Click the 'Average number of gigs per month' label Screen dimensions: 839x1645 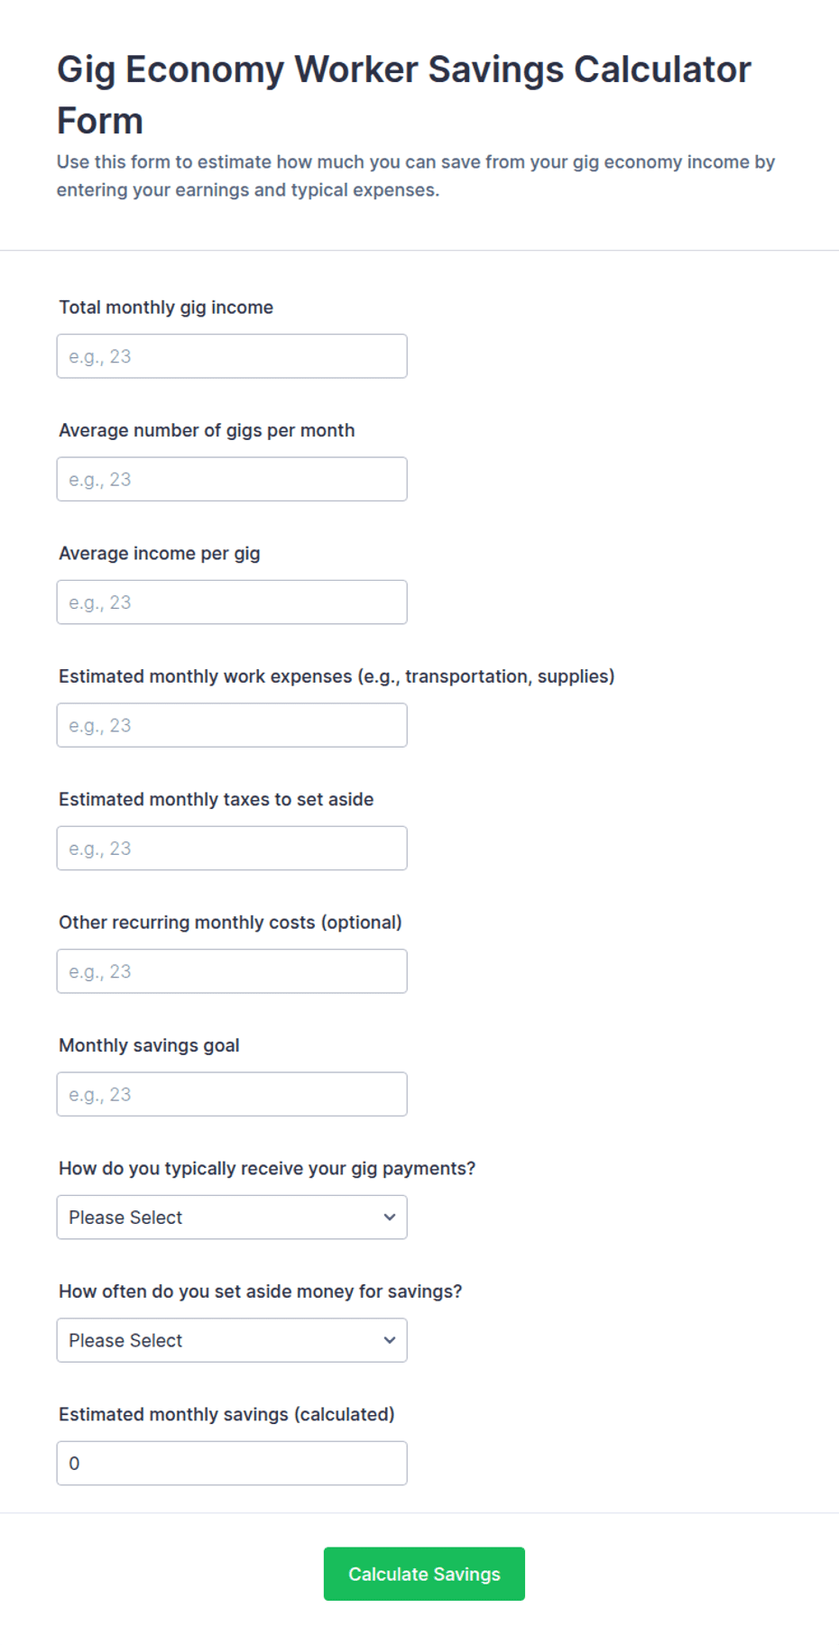pyautogui.click(x=207, y=430)
